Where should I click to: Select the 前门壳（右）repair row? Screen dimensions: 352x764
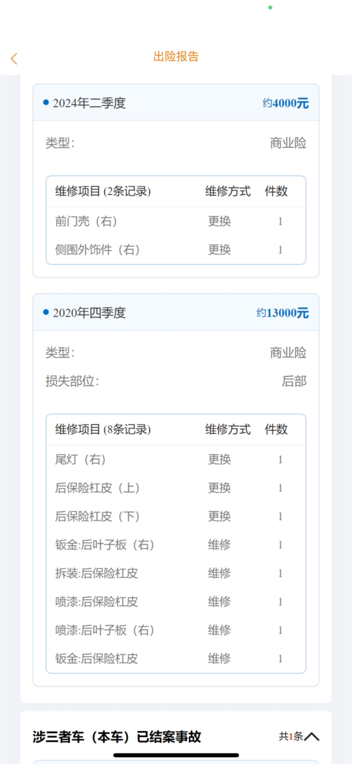pyautogui.click(x=176, y=221)
